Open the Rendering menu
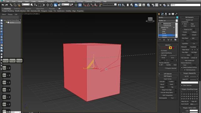The height and width of the screenshot is (113, 201). (x=71, y=1)
